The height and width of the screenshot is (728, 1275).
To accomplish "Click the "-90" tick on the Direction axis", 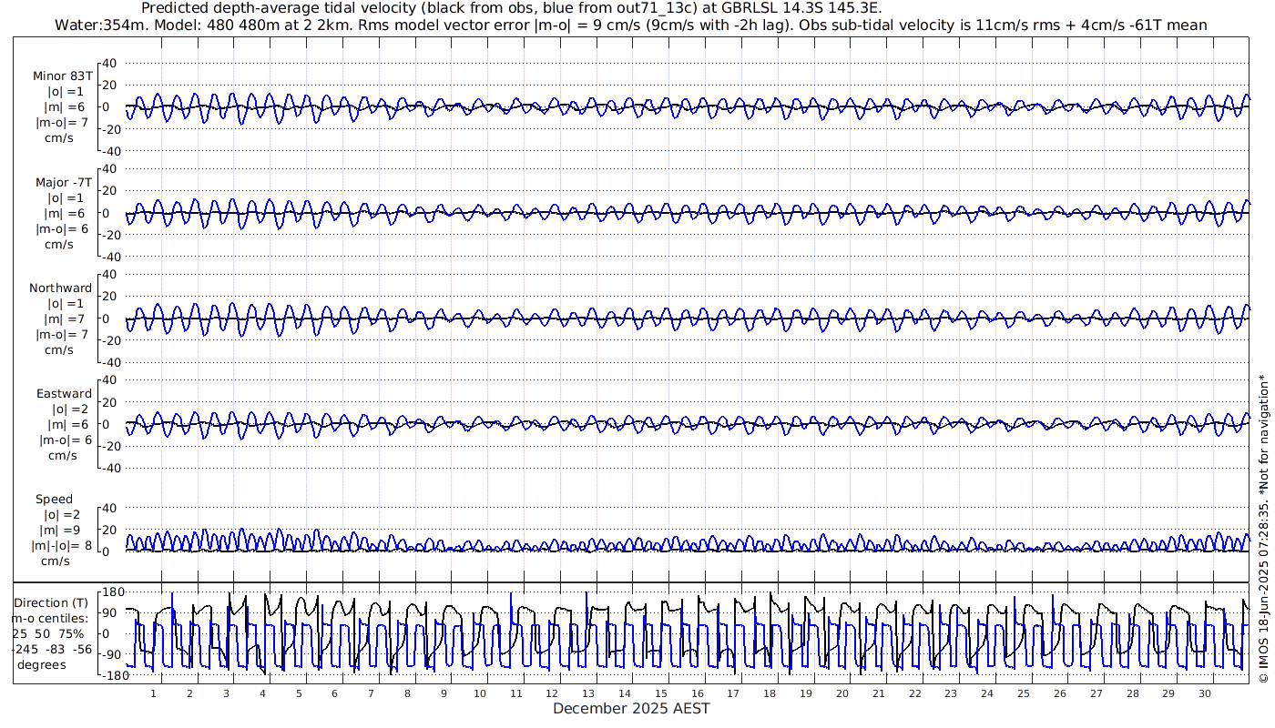I will tap(110, 654).
